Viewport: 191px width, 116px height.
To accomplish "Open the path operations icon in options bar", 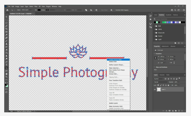I will tap(86, 10).
